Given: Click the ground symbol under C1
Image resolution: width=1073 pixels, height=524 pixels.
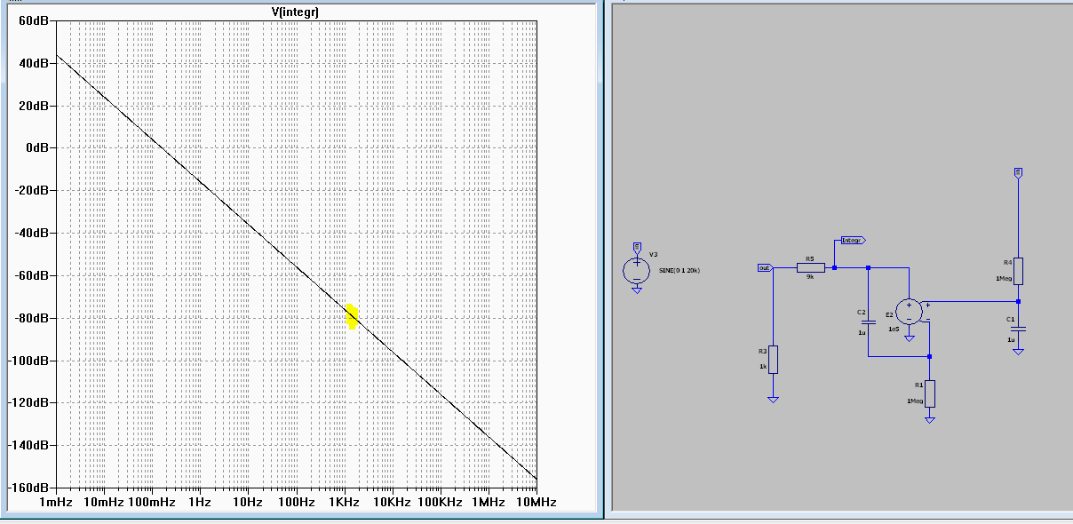Looking at the screenshot, I should point(1018,352).
